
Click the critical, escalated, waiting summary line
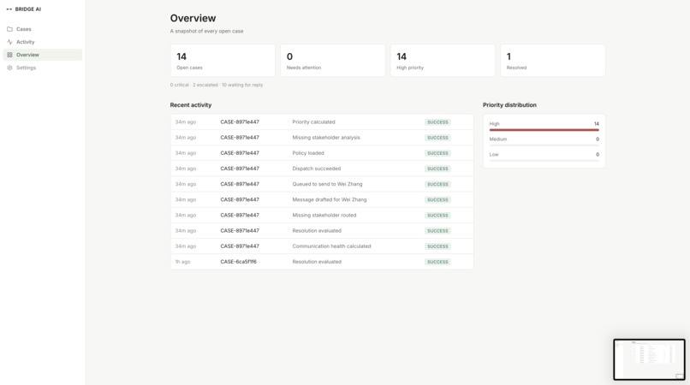[217, 85]
